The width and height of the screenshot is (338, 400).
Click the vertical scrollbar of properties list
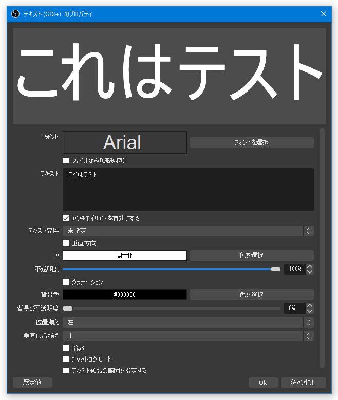coord(322,248)
